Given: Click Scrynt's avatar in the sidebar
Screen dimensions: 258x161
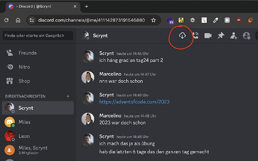Looking at the screenshot, I should click(10, 108).
